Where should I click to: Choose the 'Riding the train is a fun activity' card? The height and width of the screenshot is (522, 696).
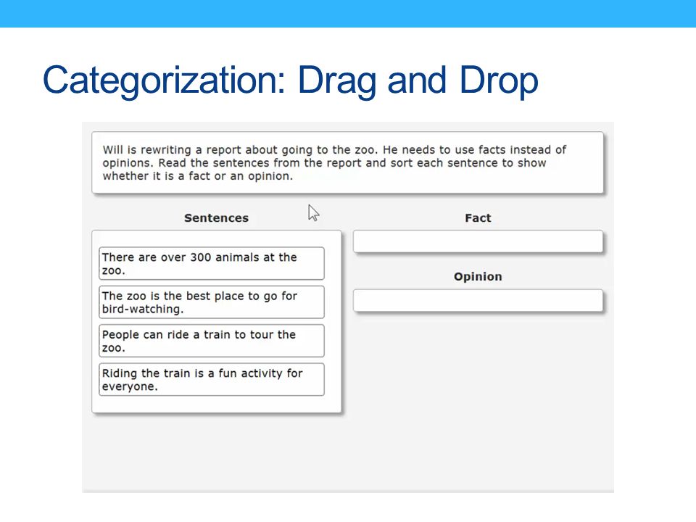tap(212, 379)
